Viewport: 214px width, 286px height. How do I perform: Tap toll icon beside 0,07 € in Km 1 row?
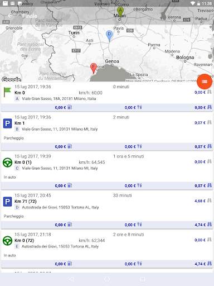click(x=210, y=122)
